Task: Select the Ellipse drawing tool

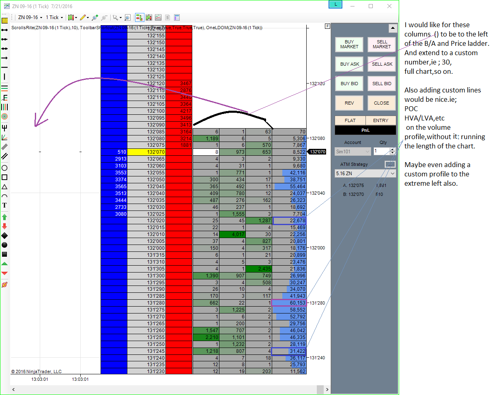Action: [x=5, y=167]
